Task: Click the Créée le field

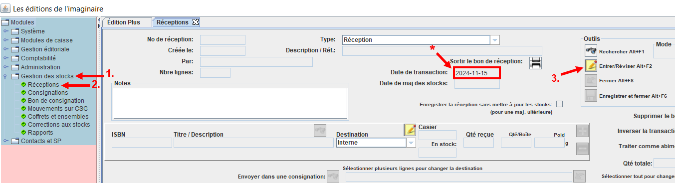Action: point(223,50)
